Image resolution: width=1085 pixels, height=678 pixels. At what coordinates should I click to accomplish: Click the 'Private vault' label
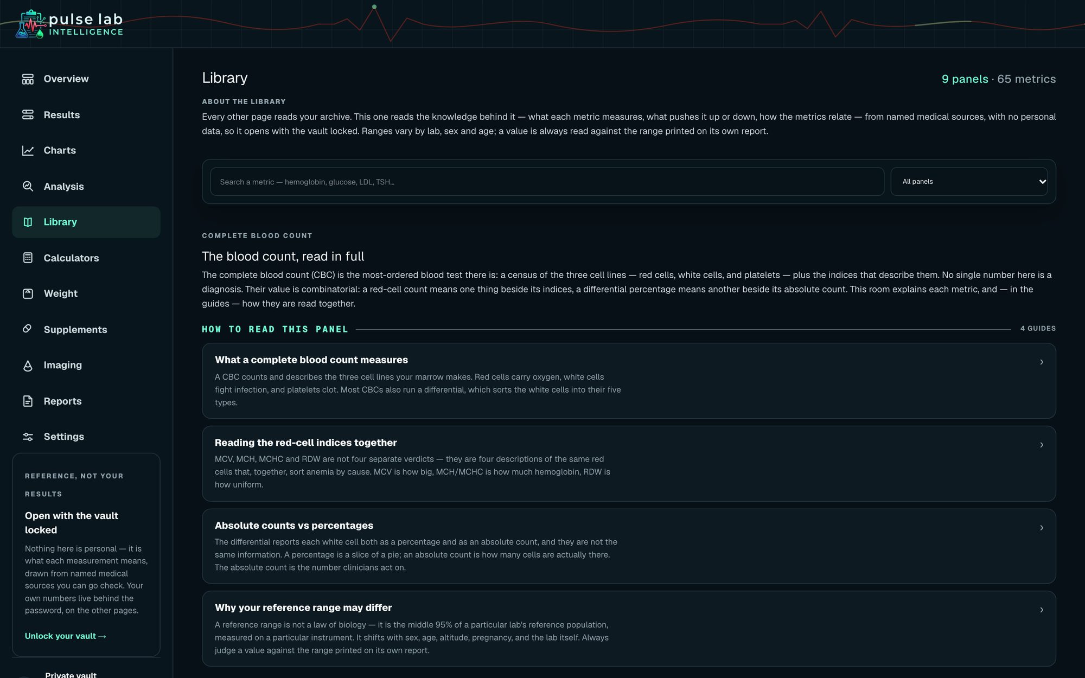(x=71, y=674)
